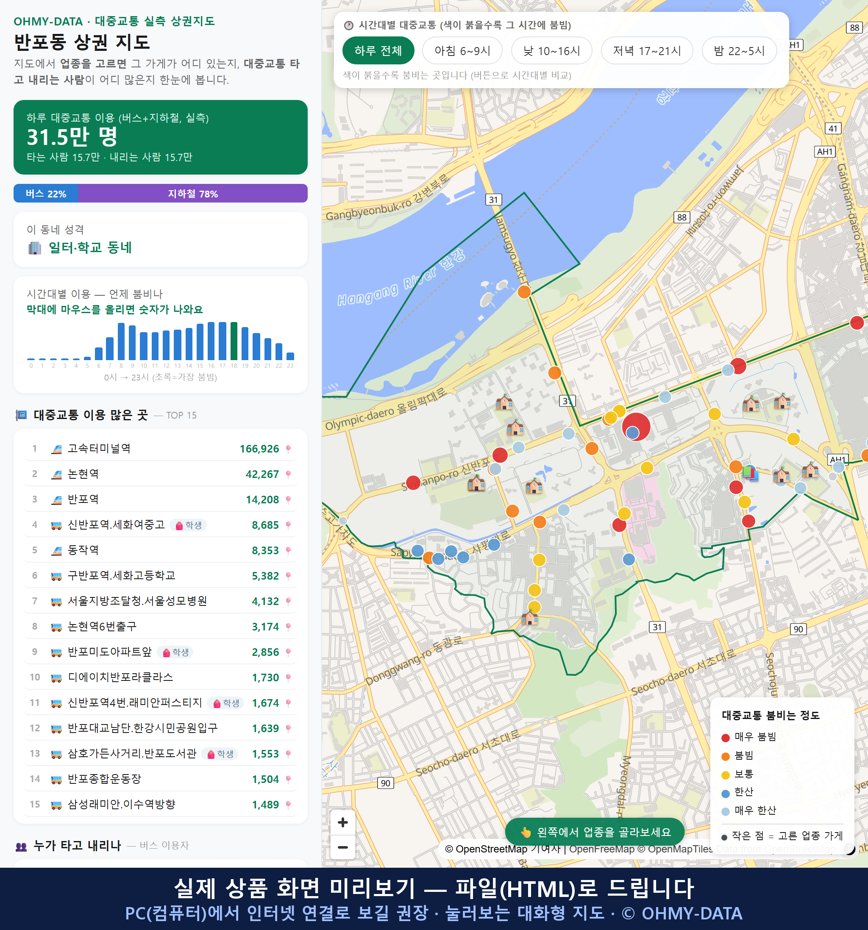Screen dimensions: 868x930
Task: Click the bus icon of 디에이치반포라클라스 row
Action: [x=57, y=678]
